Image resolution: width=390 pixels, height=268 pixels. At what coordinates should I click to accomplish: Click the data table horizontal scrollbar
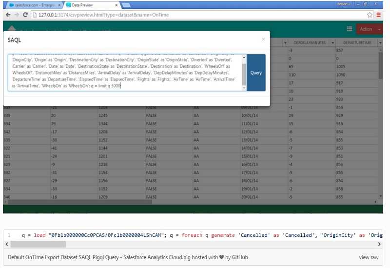(79, 202)
